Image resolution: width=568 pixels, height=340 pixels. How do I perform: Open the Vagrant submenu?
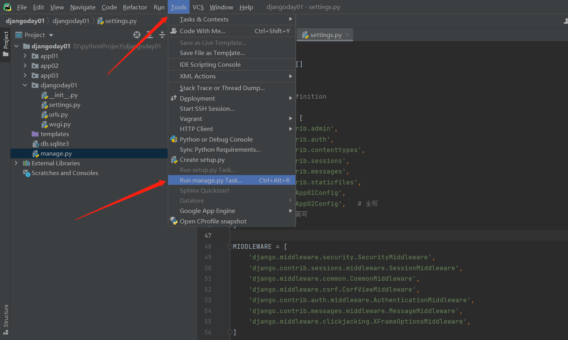click(x=232, y=119)
